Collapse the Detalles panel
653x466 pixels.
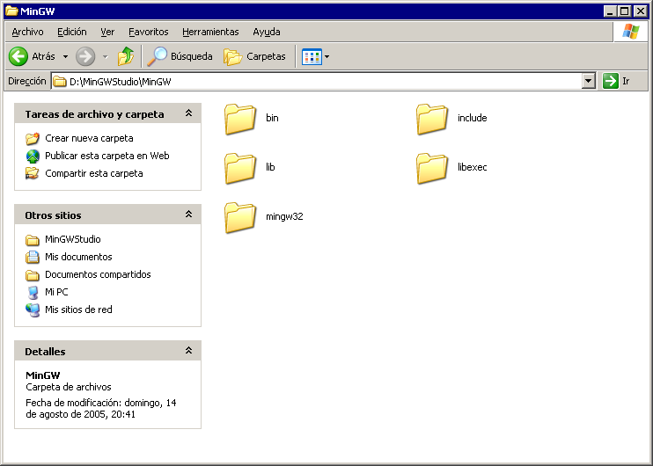[x=188, y=350]
